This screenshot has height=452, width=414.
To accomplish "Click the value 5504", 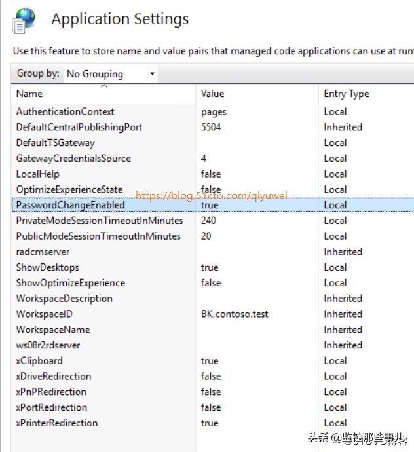I will (x=211, y=128).
